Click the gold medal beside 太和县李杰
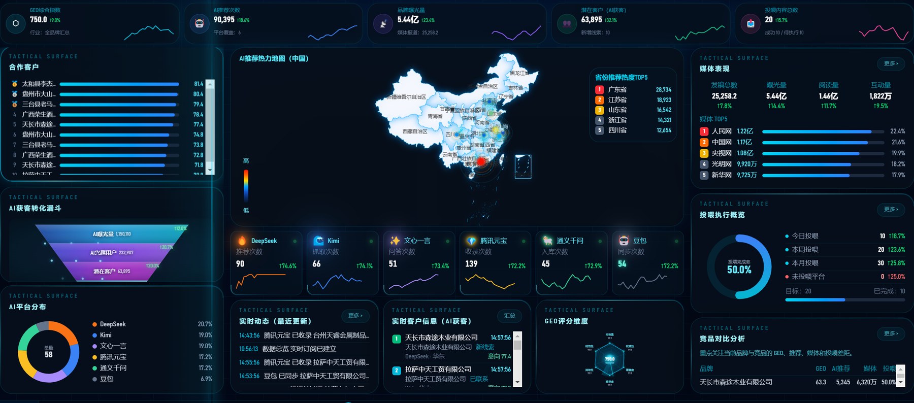 pos(15,84)
